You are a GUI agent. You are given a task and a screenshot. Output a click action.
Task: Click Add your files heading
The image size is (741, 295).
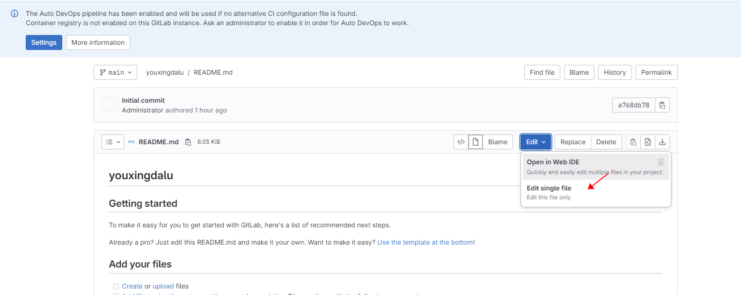click(x=140, y=264)
